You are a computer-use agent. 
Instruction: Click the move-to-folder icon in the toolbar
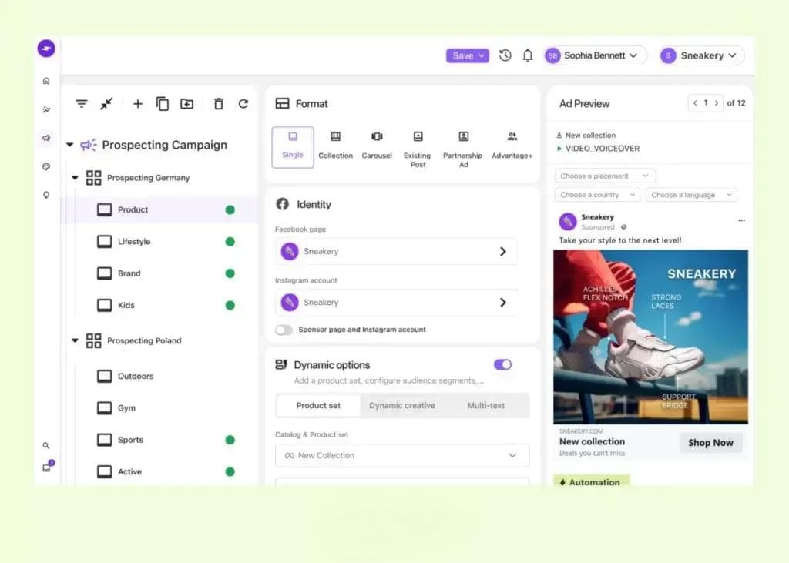(186, 103)
